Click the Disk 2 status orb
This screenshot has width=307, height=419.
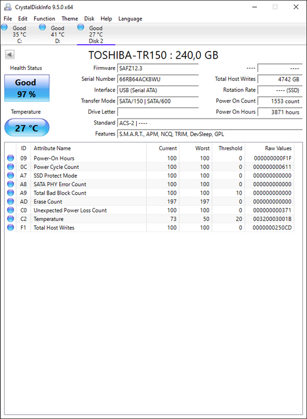click(x=81, y=27)
